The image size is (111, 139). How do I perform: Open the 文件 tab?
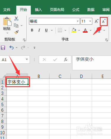coord(7,10)
